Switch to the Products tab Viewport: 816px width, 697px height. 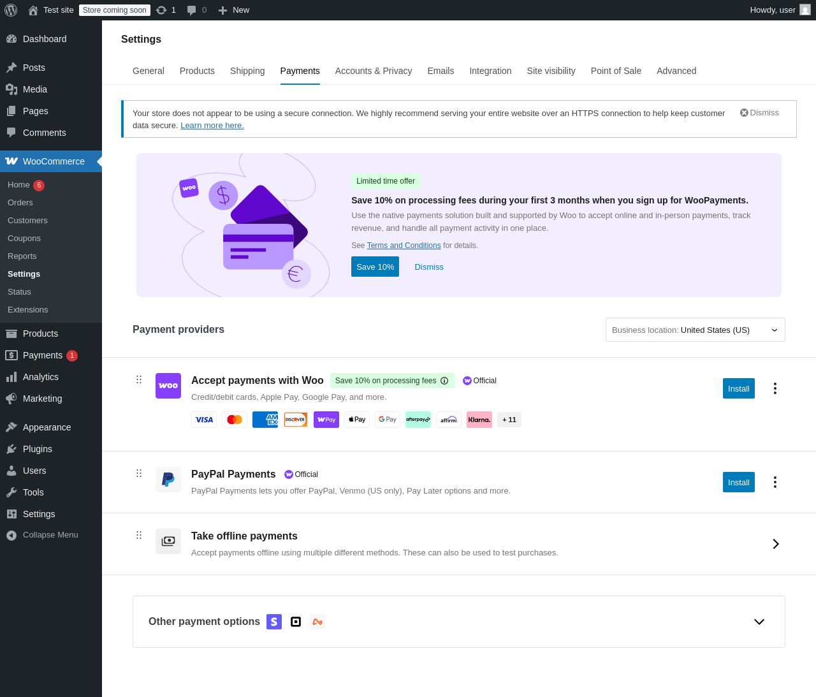click(x=197, y=71)
